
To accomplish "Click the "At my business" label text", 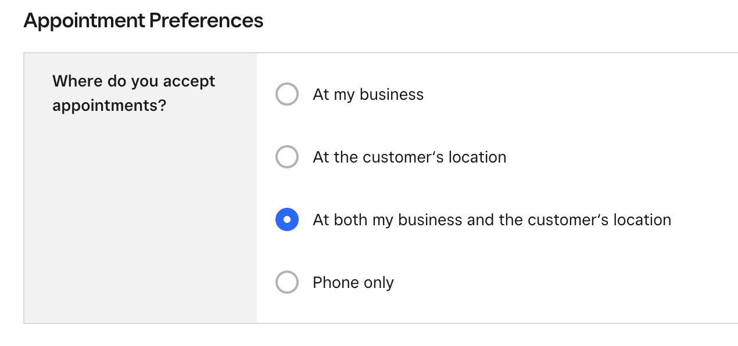I will pyautogui.click(x=368, y=95).
